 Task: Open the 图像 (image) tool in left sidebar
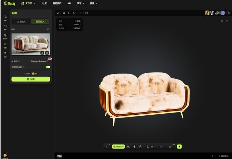tap(5, 18)
